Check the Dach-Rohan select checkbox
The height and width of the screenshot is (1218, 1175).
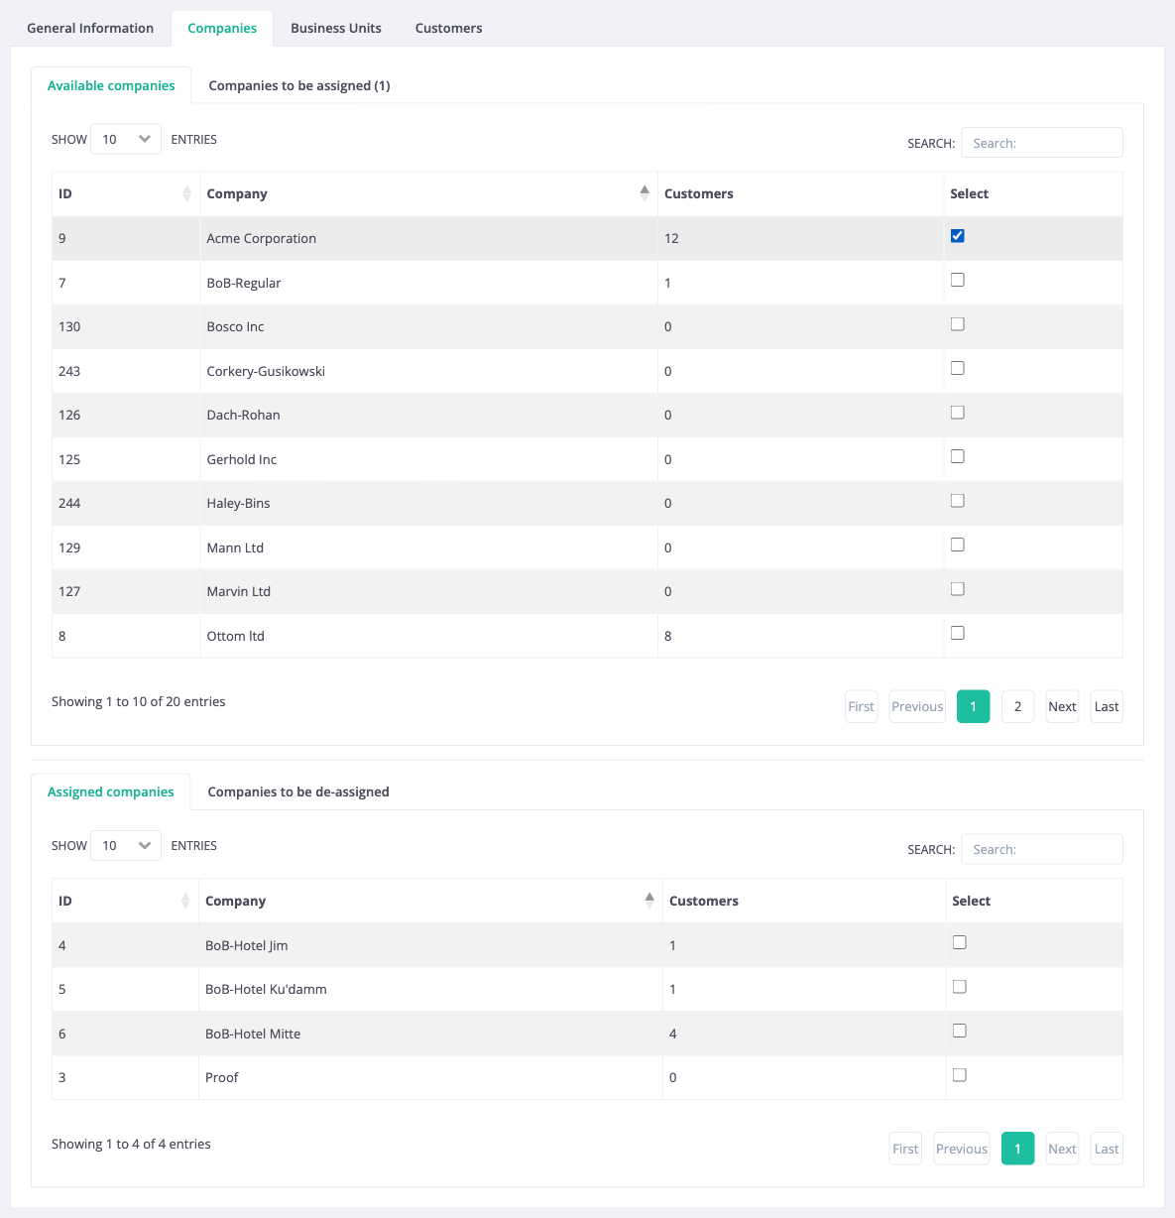tap(957, 413)
